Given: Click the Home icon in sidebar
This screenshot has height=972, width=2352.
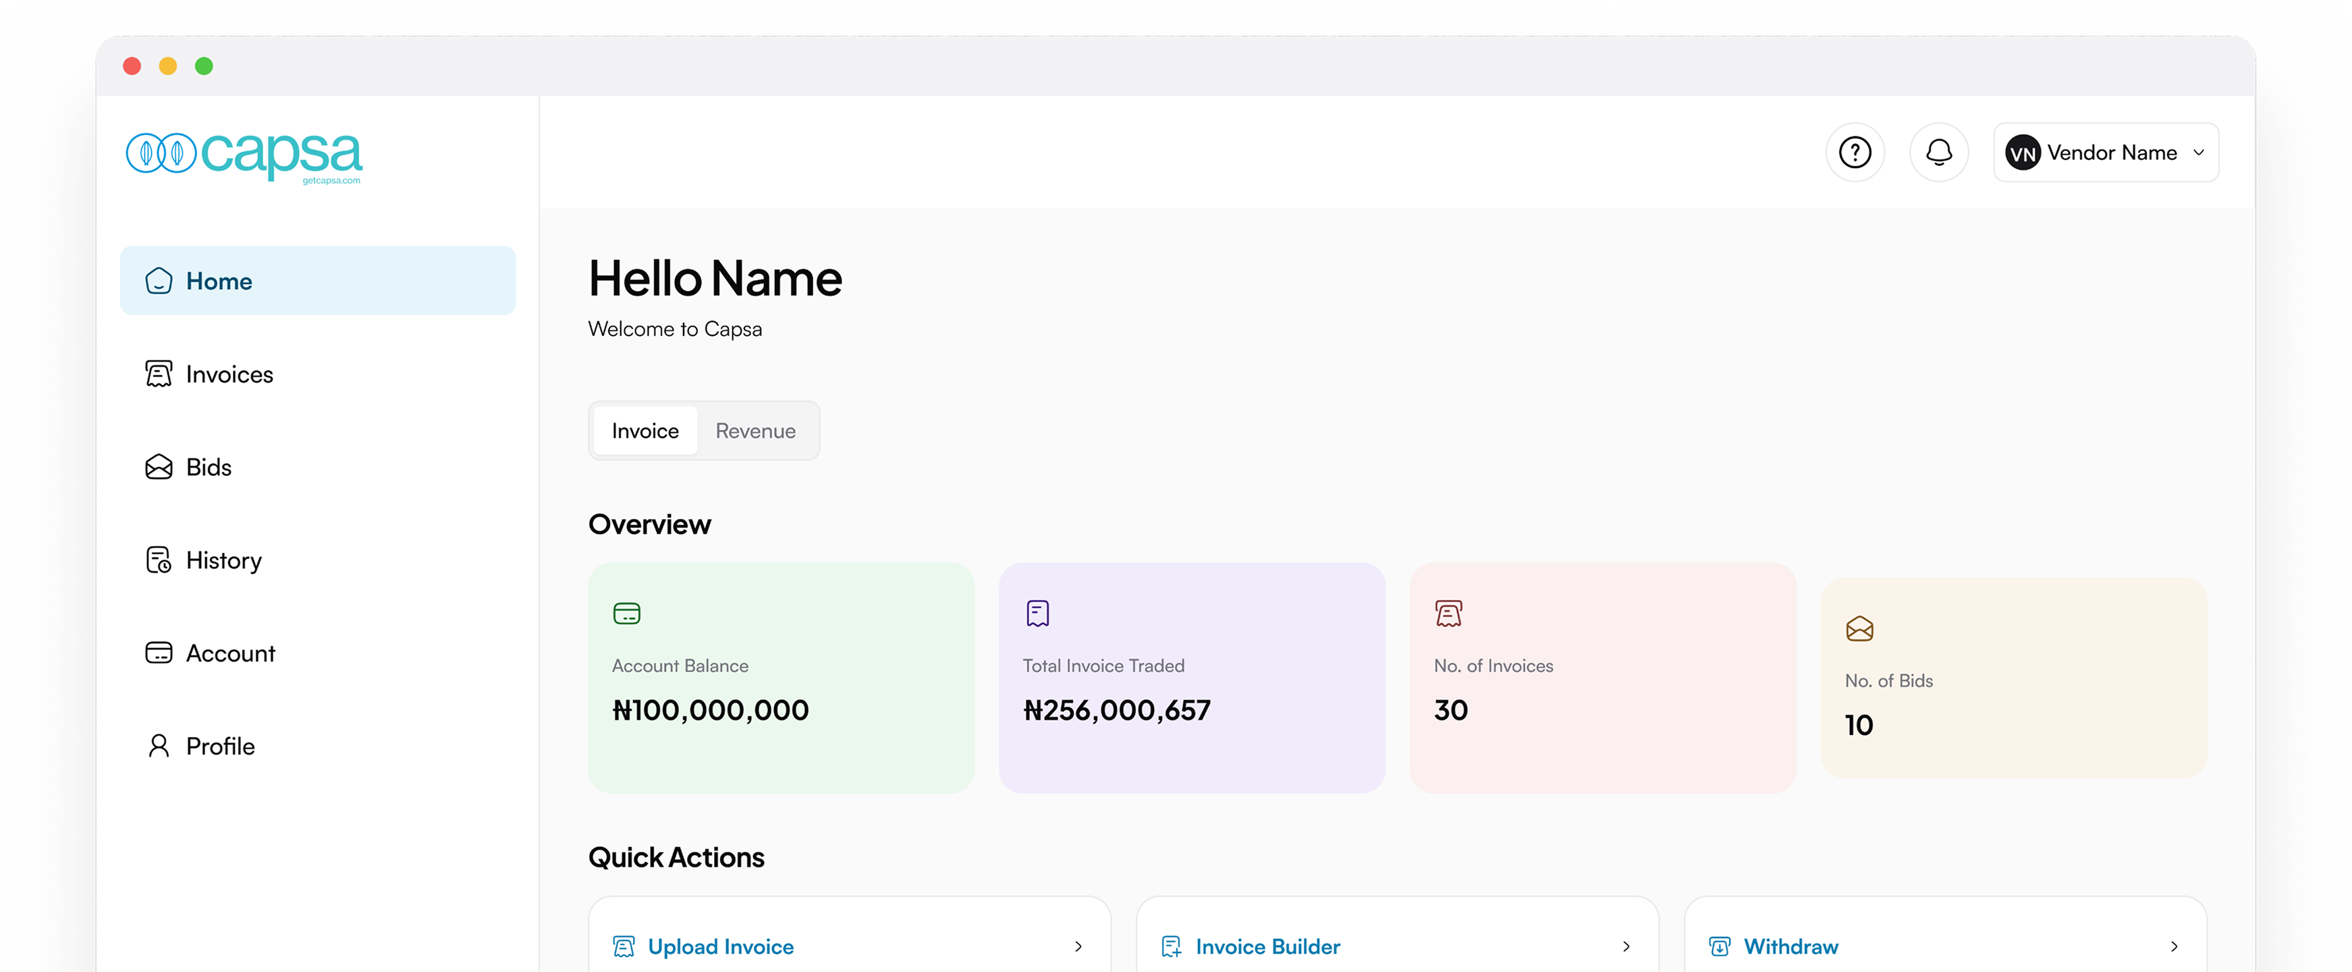Looking at the screenshot, I should click(159, 280).
